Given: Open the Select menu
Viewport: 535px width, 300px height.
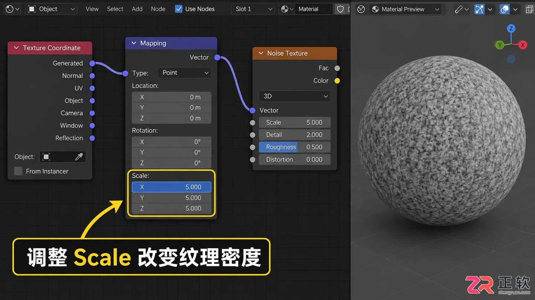Looking at the screenshot, I should [x=115, y=9].
